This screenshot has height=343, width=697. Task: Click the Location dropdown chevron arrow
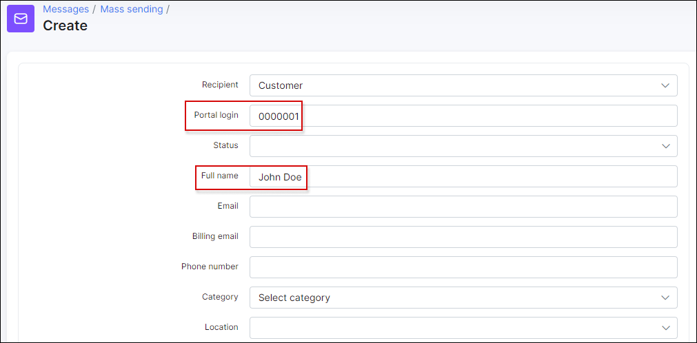click(665, 327)
